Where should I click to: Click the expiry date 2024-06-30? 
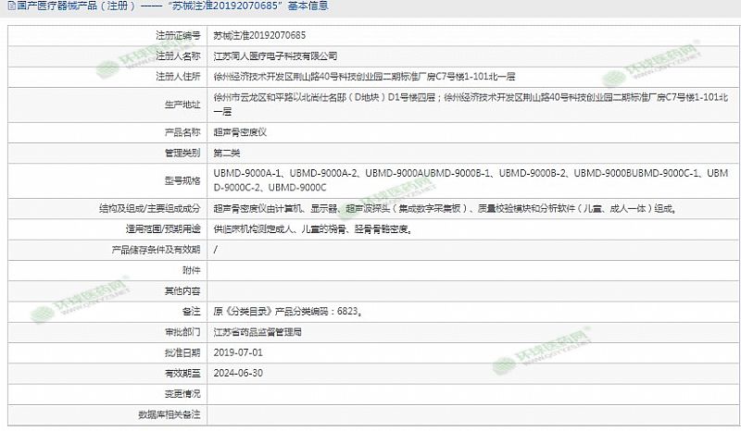point(238,373)
